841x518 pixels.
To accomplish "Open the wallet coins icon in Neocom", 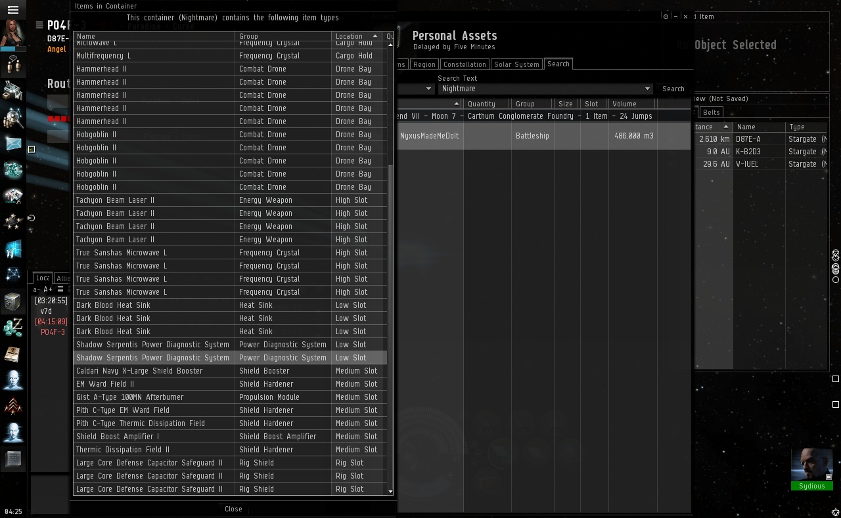I will click(x=13, y=328).
